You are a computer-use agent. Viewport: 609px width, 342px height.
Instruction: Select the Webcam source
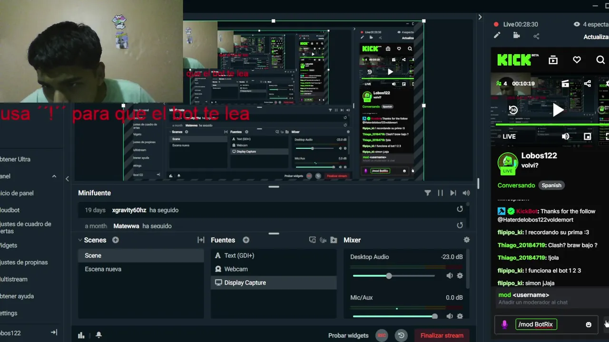click(274, 269)
